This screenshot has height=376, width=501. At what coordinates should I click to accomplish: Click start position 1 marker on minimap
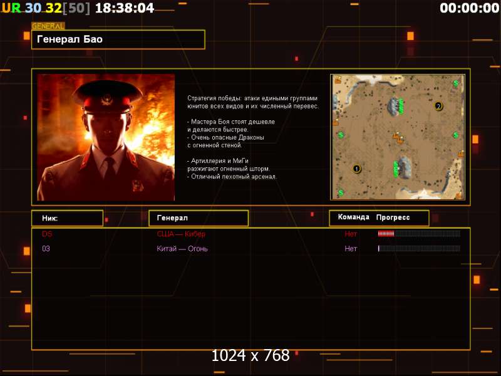tap(356, 169)
